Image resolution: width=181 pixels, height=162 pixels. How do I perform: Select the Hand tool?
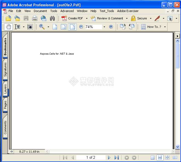tap(9, 27)
